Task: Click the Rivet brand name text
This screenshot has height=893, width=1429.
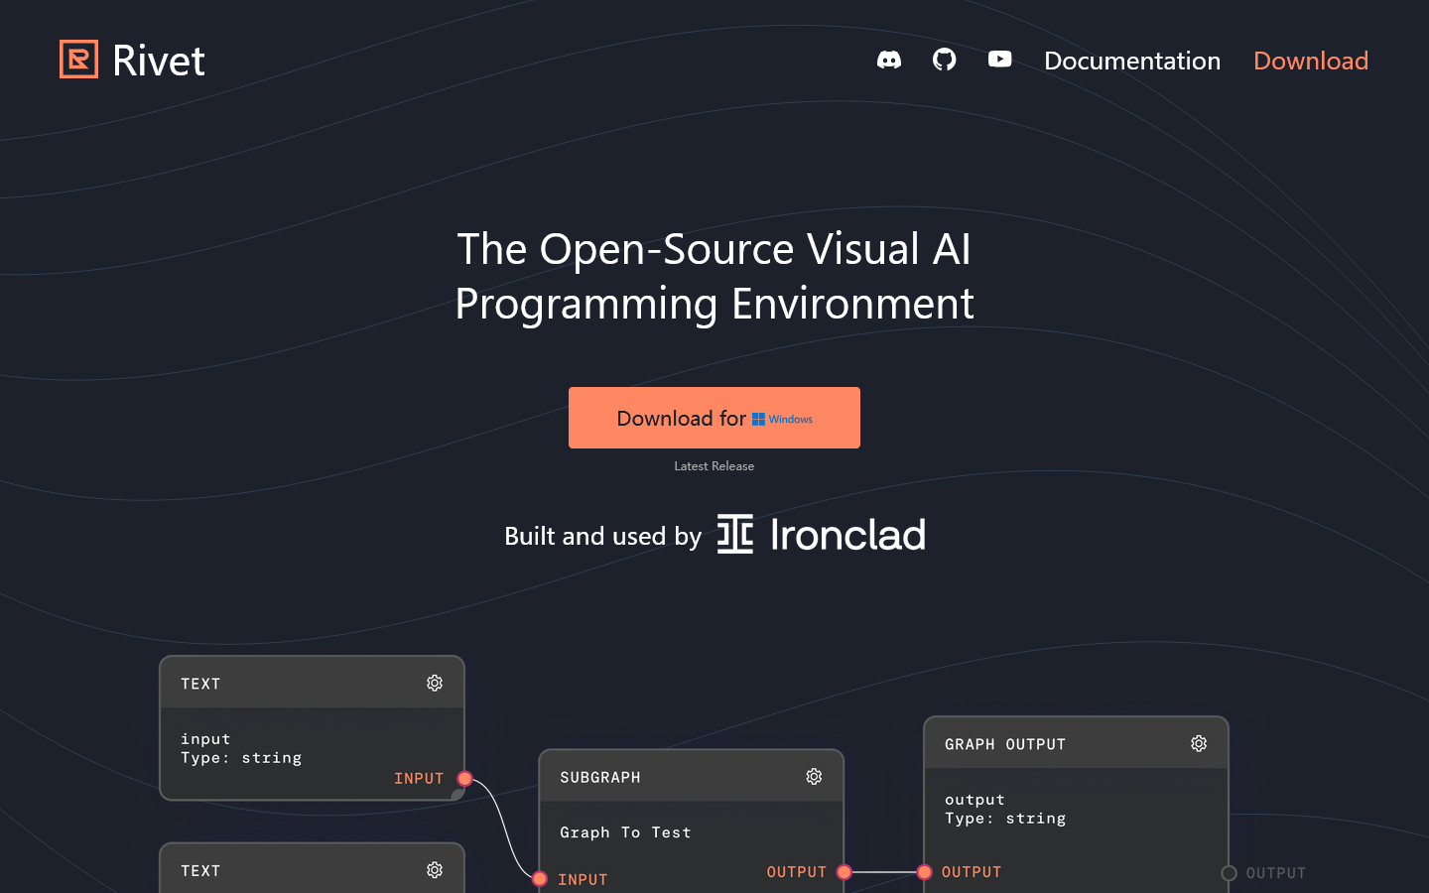Action: (x=159, y=61)
